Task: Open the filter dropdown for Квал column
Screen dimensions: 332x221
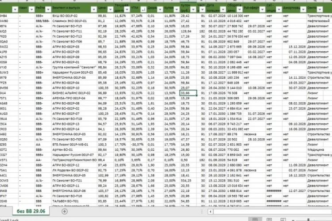Action: tap(31, 10)
